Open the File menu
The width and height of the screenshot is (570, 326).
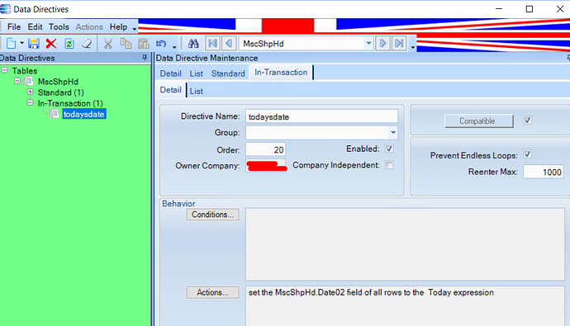pyautogui.click(x=14, y=27)
